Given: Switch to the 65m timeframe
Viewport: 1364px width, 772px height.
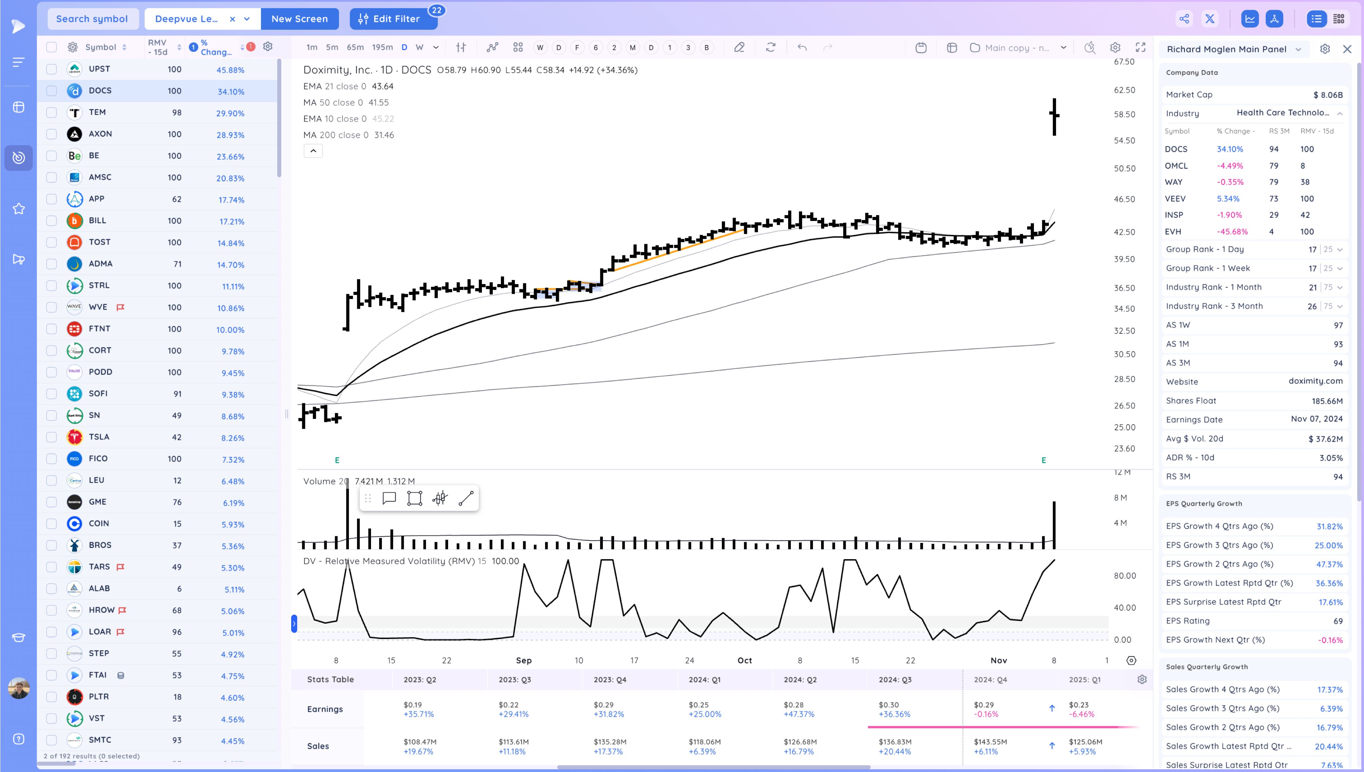Looking at the screenshot, I should click(x=355, y=47).
